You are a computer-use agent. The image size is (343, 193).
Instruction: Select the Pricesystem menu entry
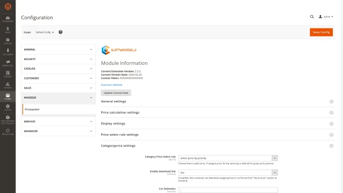coord(59,109)
